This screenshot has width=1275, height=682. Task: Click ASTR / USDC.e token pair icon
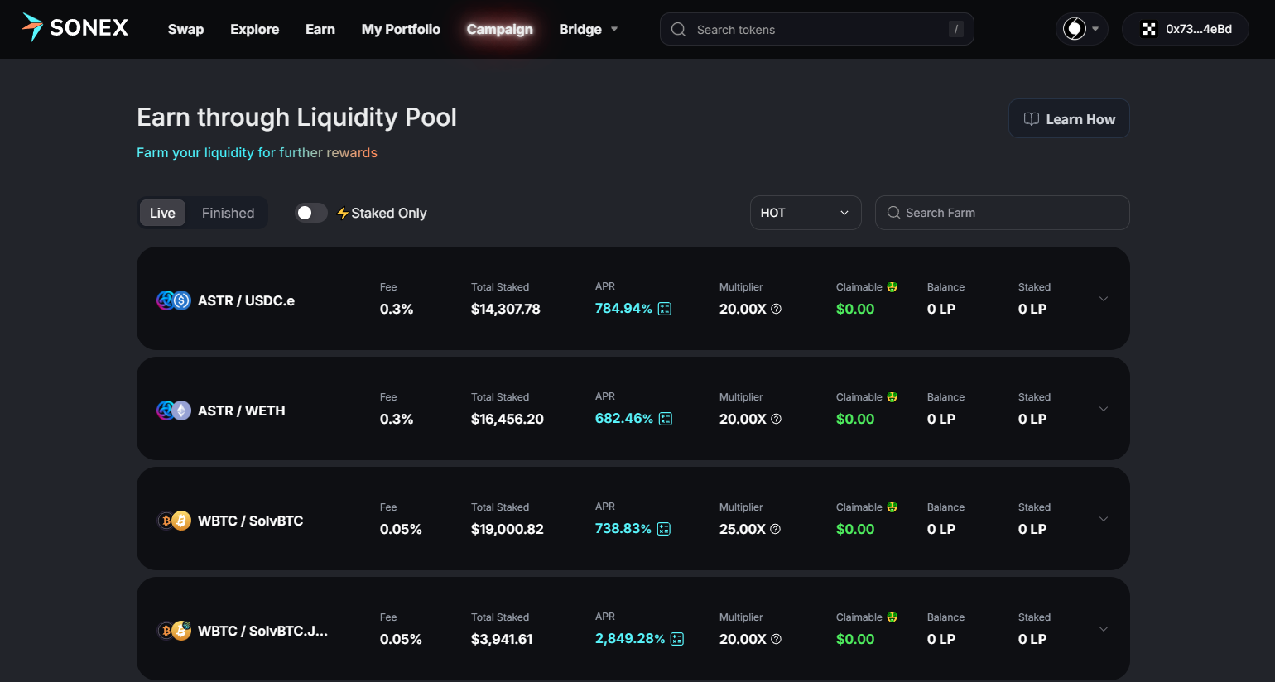174,300
